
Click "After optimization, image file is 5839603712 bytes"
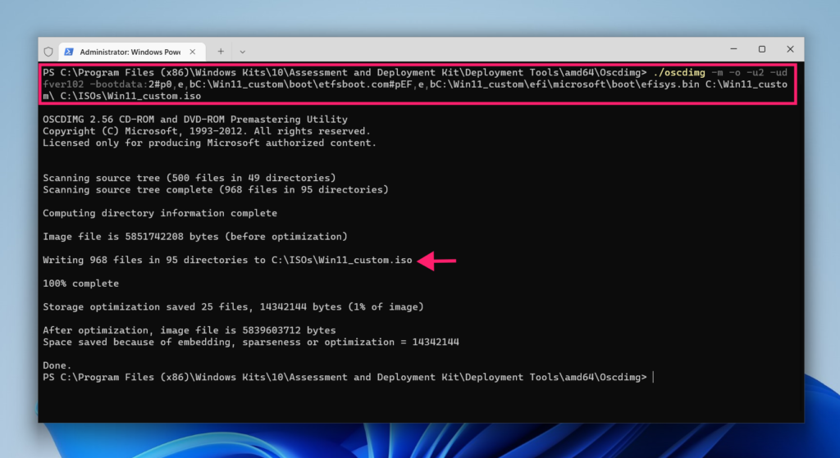click(189, 331)
